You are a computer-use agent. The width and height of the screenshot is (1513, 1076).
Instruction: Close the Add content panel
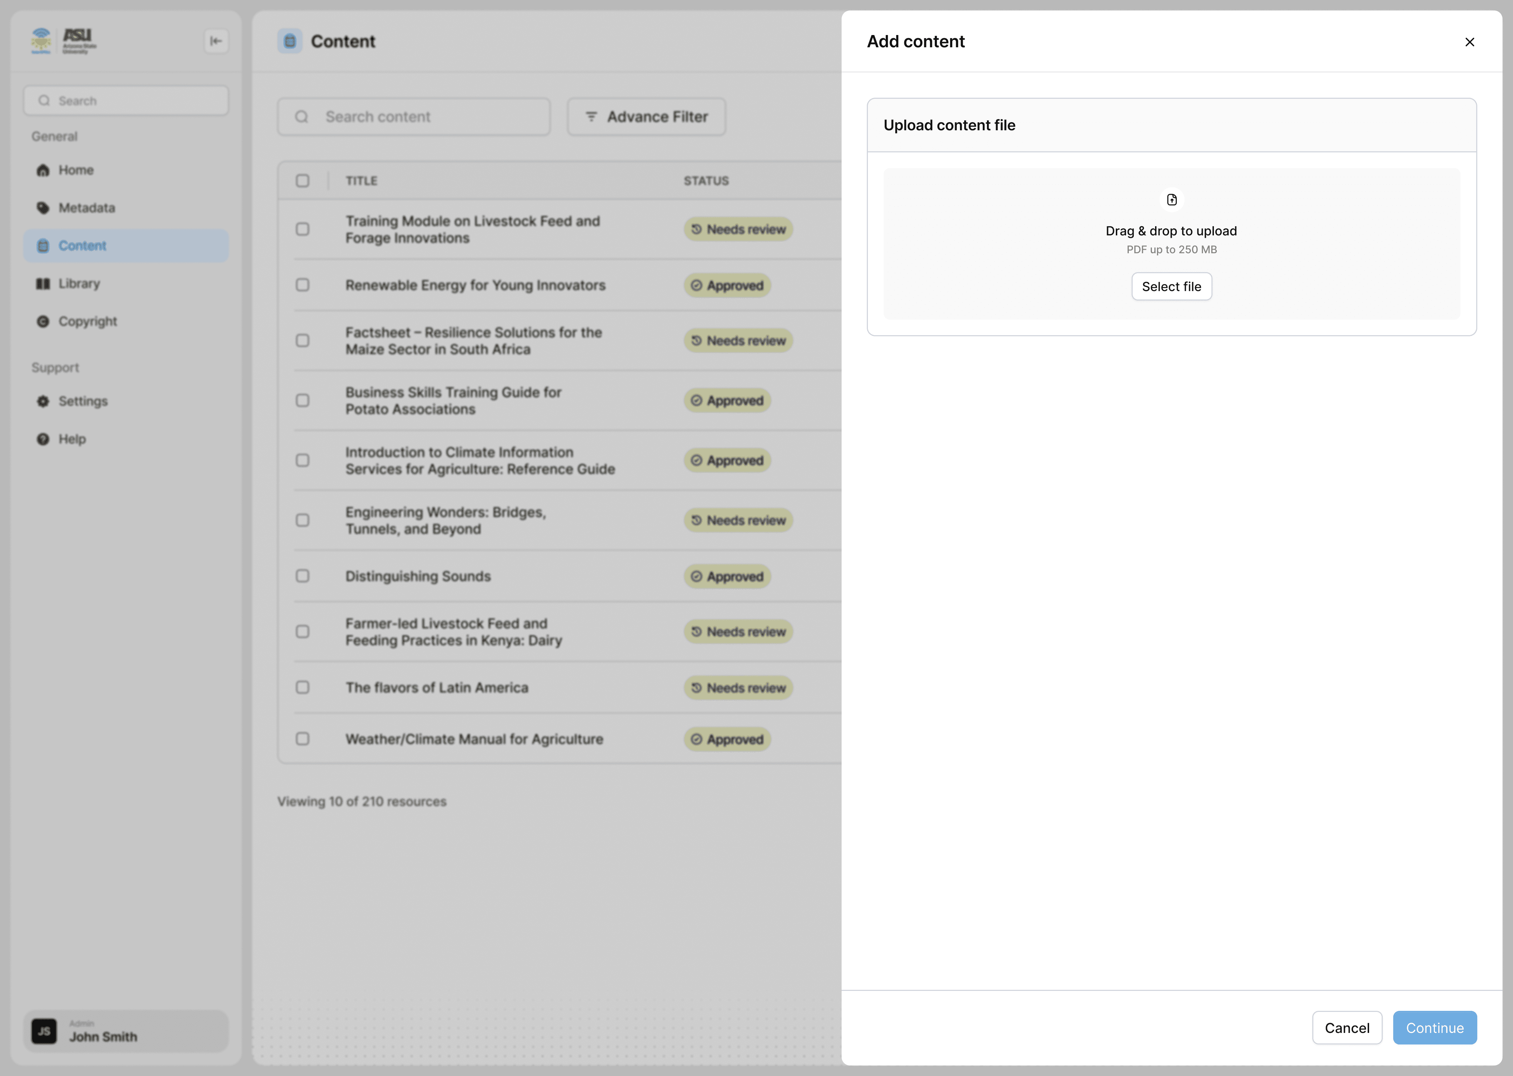pyautogui.click(x=1469, y=42)
